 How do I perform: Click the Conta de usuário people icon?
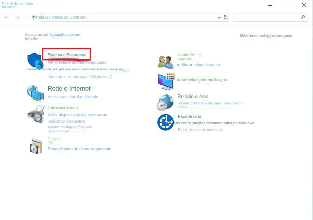pos(166,62)
